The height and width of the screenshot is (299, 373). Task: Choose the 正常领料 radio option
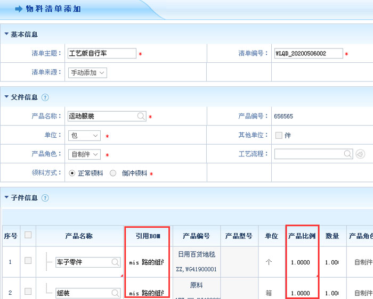click(x=72, y=173)
